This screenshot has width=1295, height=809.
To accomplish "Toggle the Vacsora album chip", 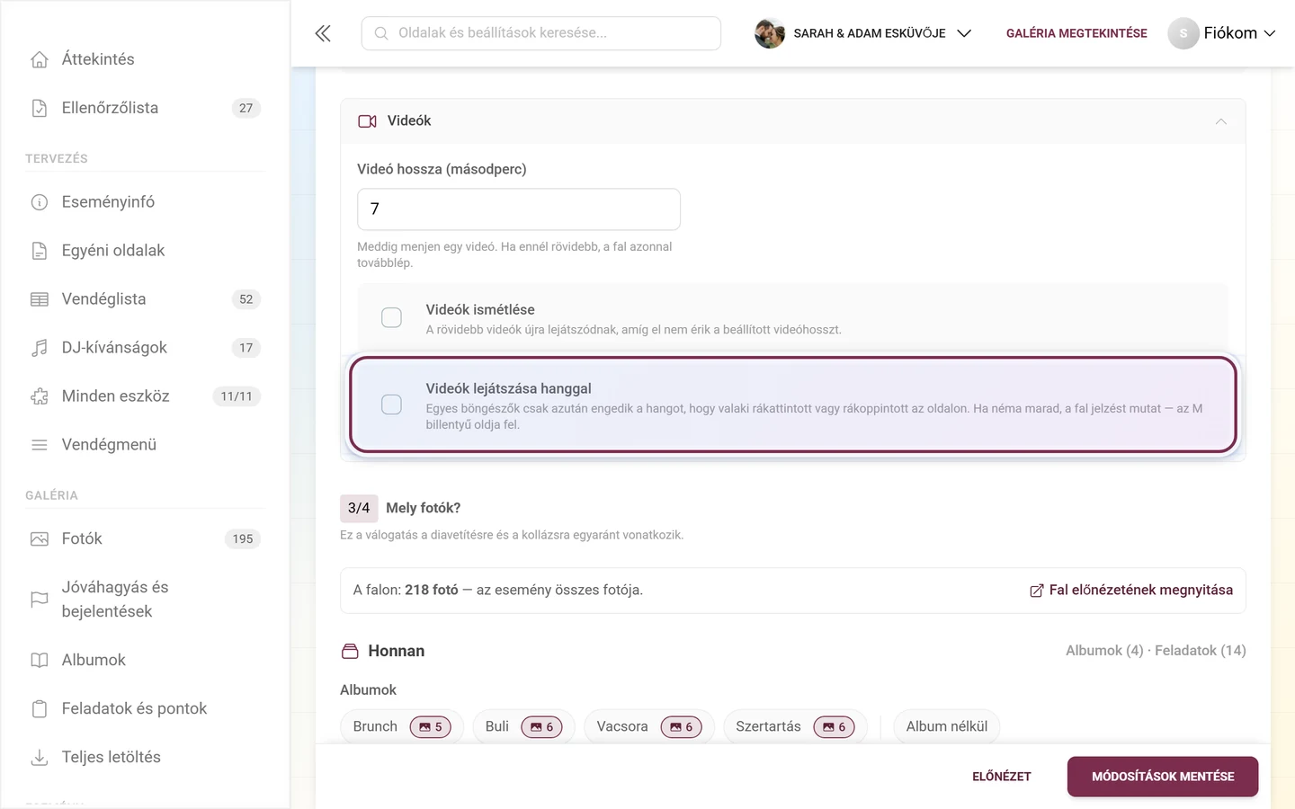I will [x=649, y=726].
